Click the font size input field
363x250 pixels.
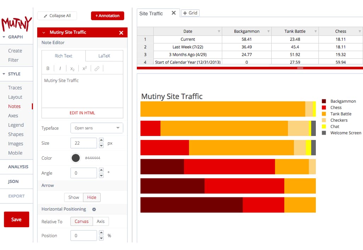(x=84, y=143)
